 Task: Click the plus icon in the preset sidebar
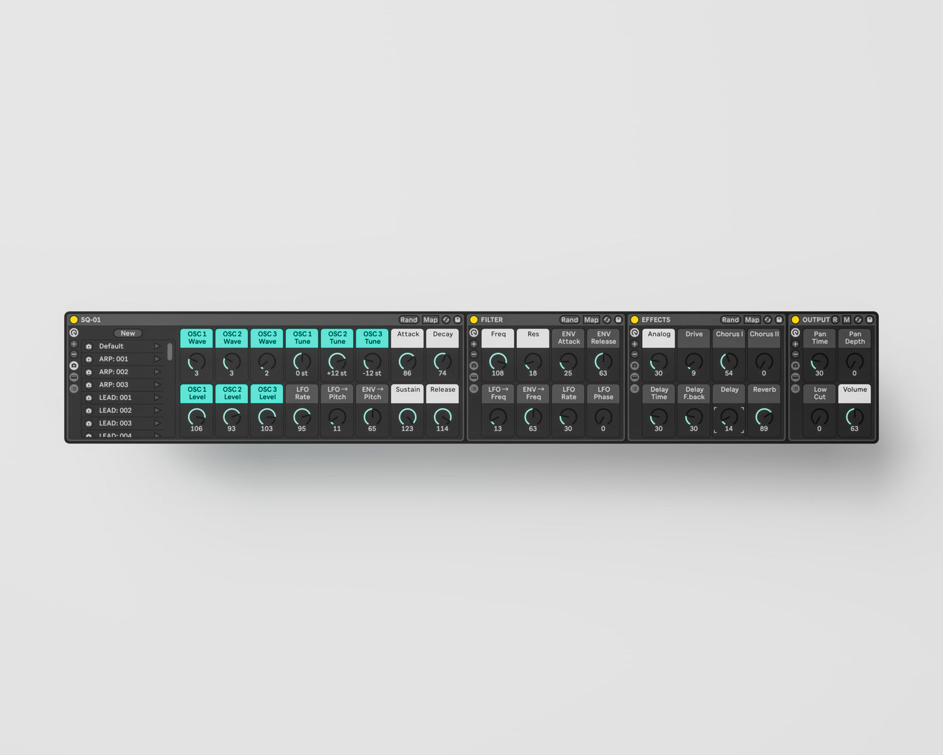click(74, 343)
